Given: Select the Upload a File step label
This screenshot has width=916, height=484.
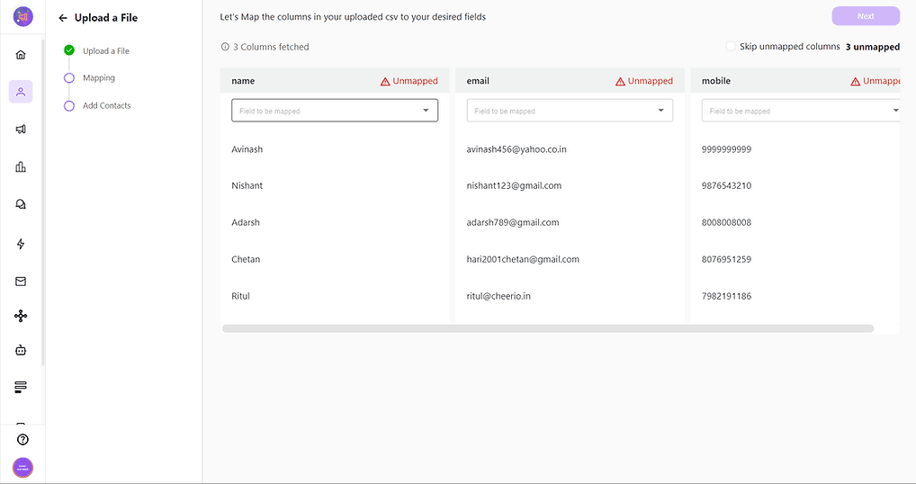Looking at the screenshot, I should (106, 50).
